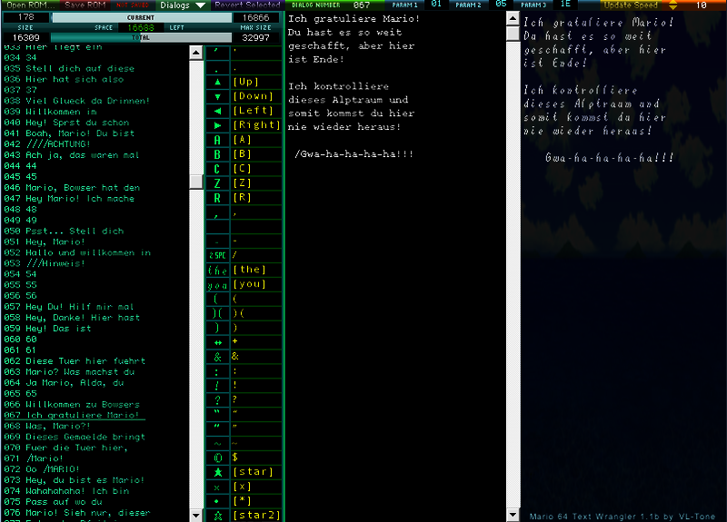Click the PARAM 1 value field
This screenshot has height=522, width=727.
click(x=436, y=5)
